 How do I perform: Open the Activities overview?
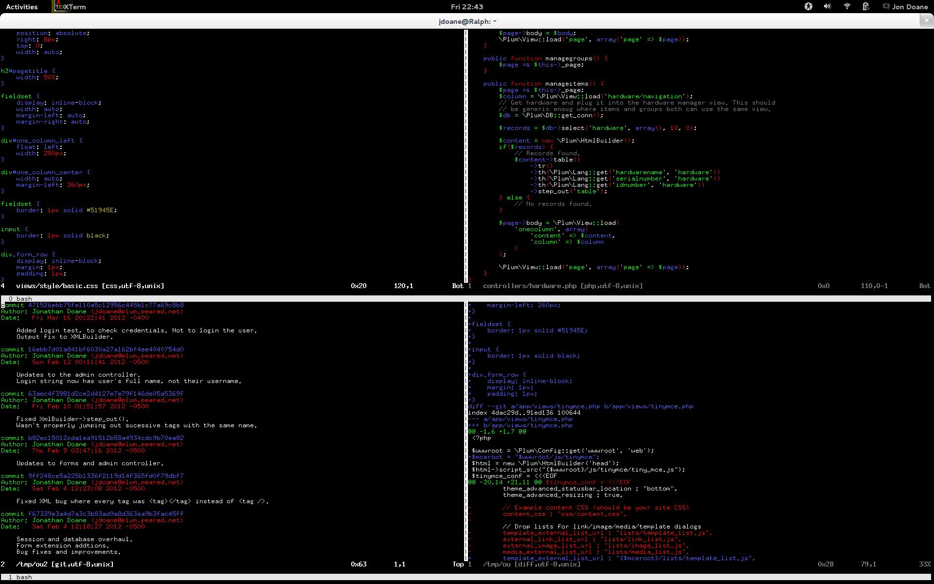pos(21,7)
